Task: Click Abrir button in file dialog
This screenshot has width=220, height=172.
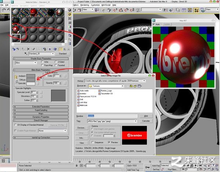Action: [146, 116]
